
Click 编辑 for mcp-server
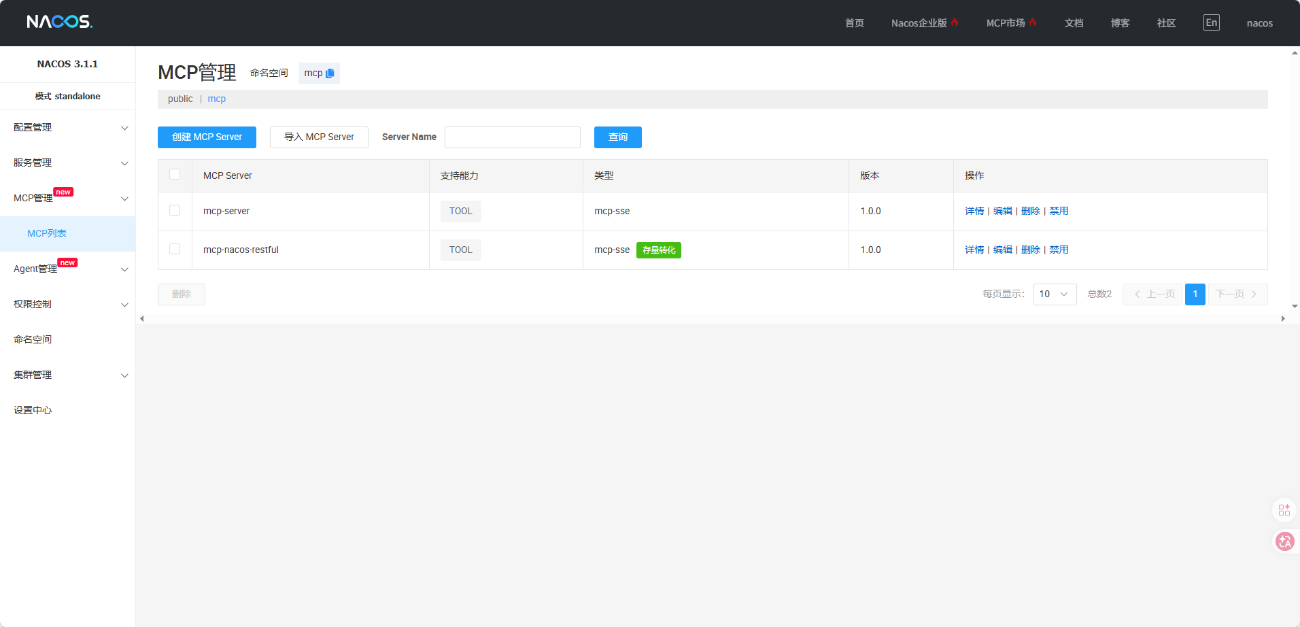(1002, 211)
